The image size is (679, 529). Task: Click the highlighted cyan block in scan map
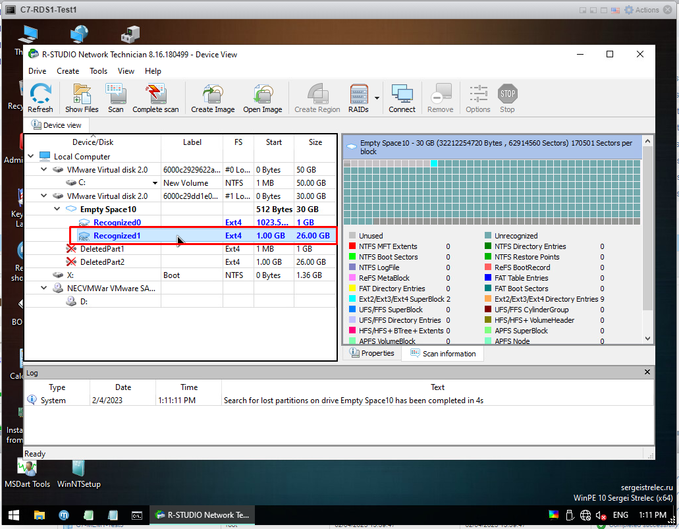tap(434, 164)
